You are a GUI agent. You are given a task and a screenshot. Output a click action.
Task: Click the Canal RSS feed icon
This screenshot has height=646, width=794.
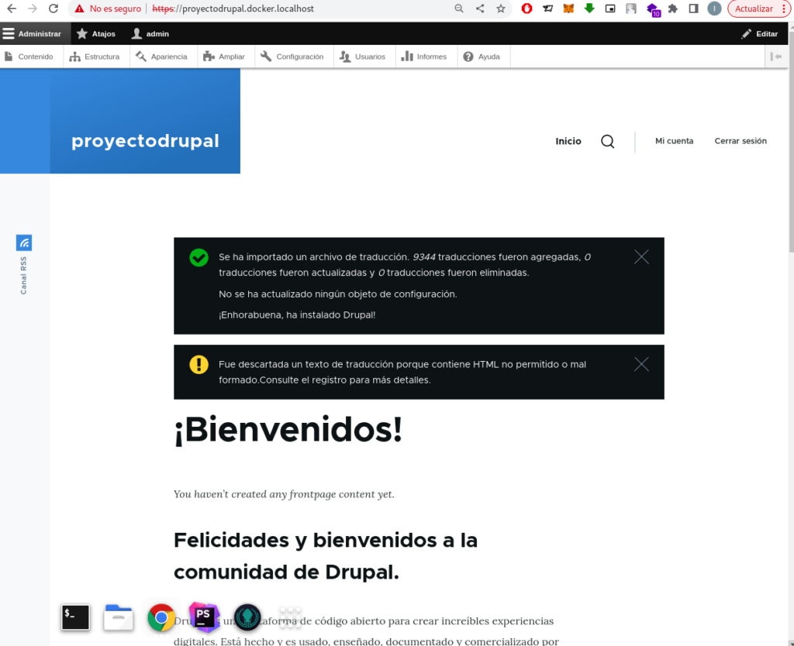(x=24, y=242)
